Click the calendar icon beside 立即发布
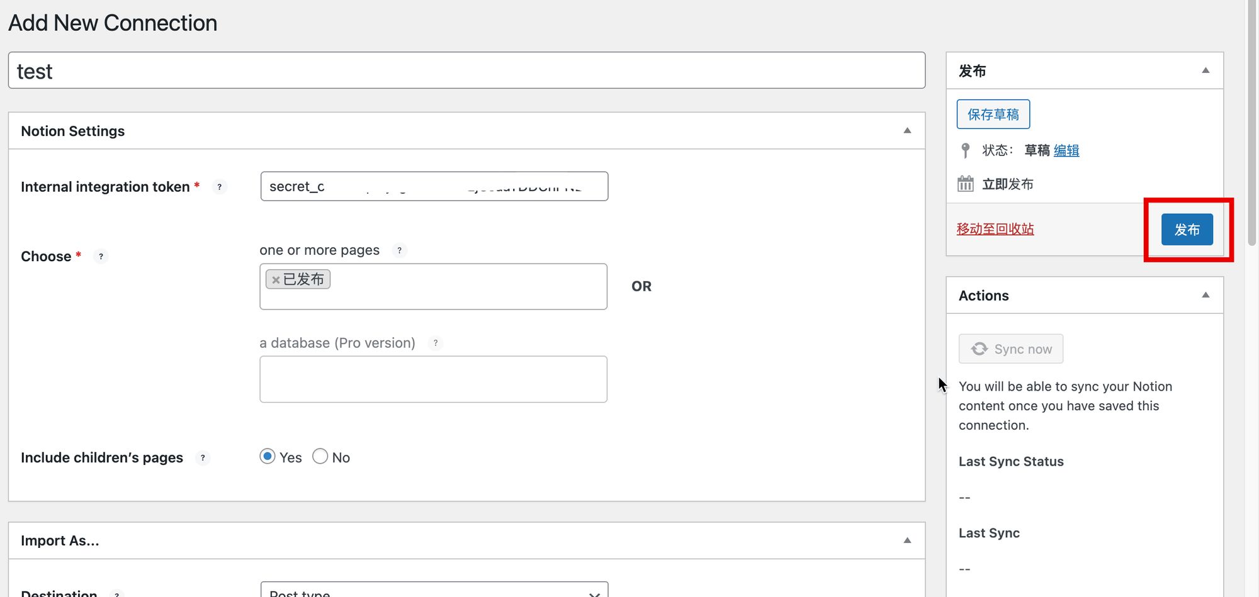This screenshot has width=1259, height=597. (x=965, y=184)
